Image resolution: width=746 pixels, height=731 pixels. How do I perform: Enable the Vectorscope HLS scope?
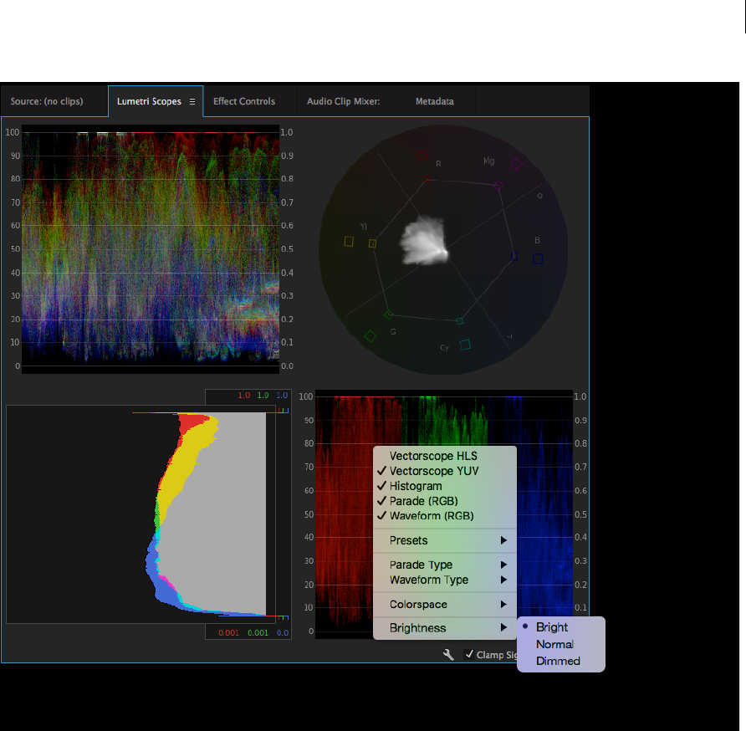pyautogui.click(x=445, y=456)
